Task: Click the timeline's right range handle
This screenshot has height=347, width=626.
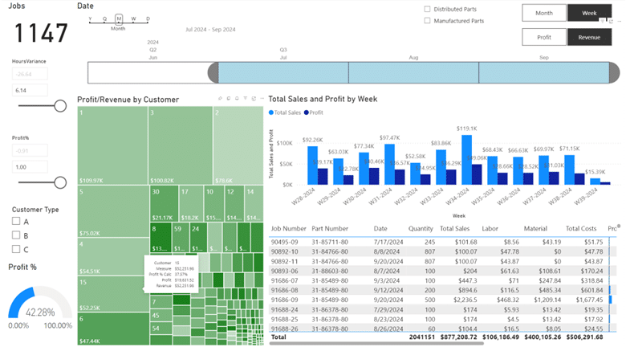Action: coord(615,73)
